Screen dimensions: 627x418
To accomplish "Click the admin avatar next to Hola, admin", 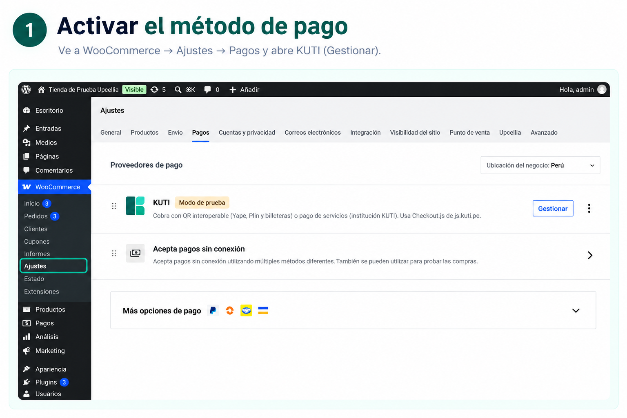I will tap(602, 89).
